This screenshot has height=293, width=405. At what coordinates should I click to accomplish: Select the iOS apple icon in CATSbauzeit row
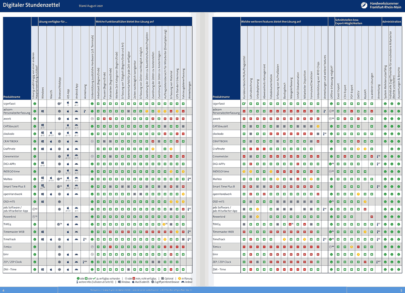[x=68, y=125]
